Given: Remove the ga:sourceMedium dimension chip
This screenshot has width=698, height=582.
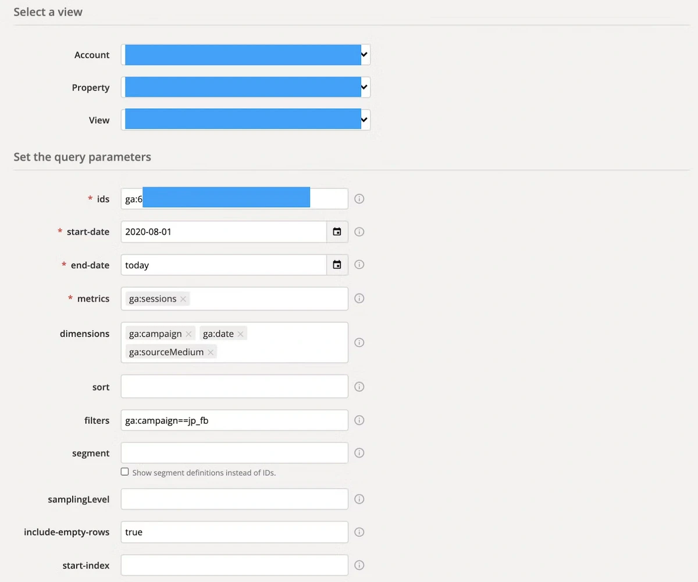Looking at the screenshot, I should pyautogui.click(x=211, y=352).
